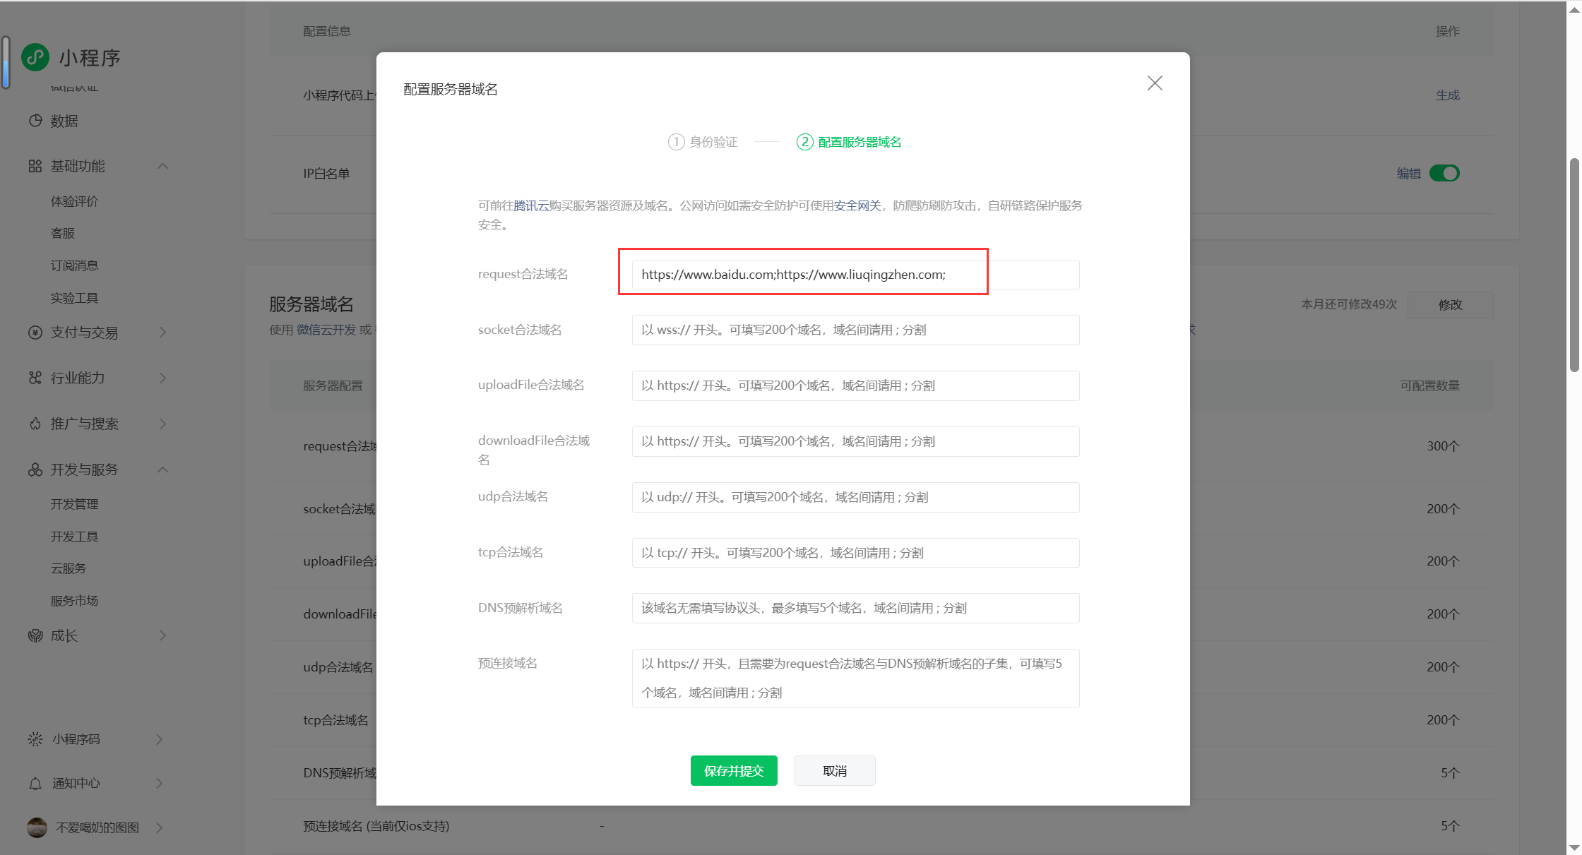Click the 保存并提交 button
The width and height of the screenshot is (1582, 855).
734,770
